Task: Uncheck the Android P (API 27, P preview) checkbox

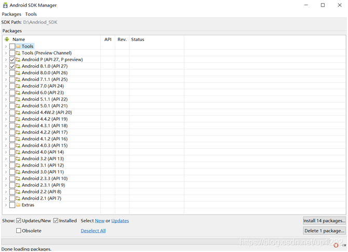Action: pyautogui.click(x=12, y=60)
